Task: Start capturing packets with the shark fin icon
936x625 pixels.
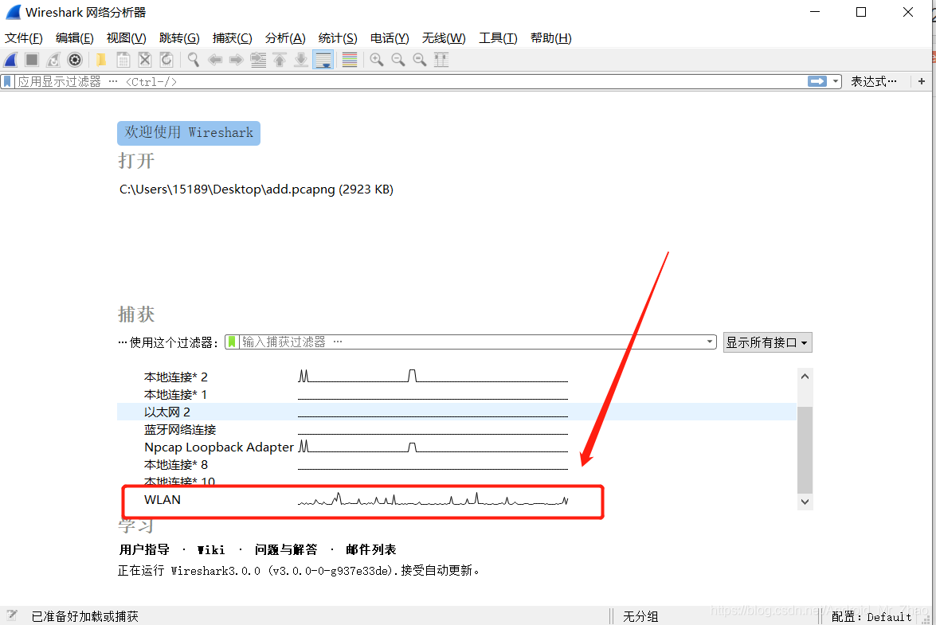Action: [x=10, y=60]
